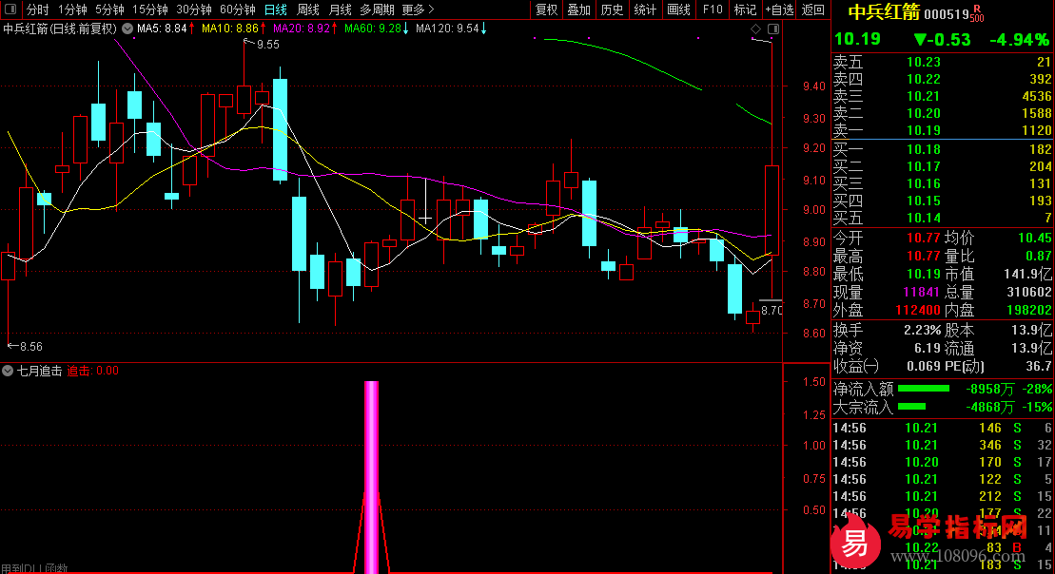
Task: Open the 多周期 multi-period view
Action: tap(377, 10)
